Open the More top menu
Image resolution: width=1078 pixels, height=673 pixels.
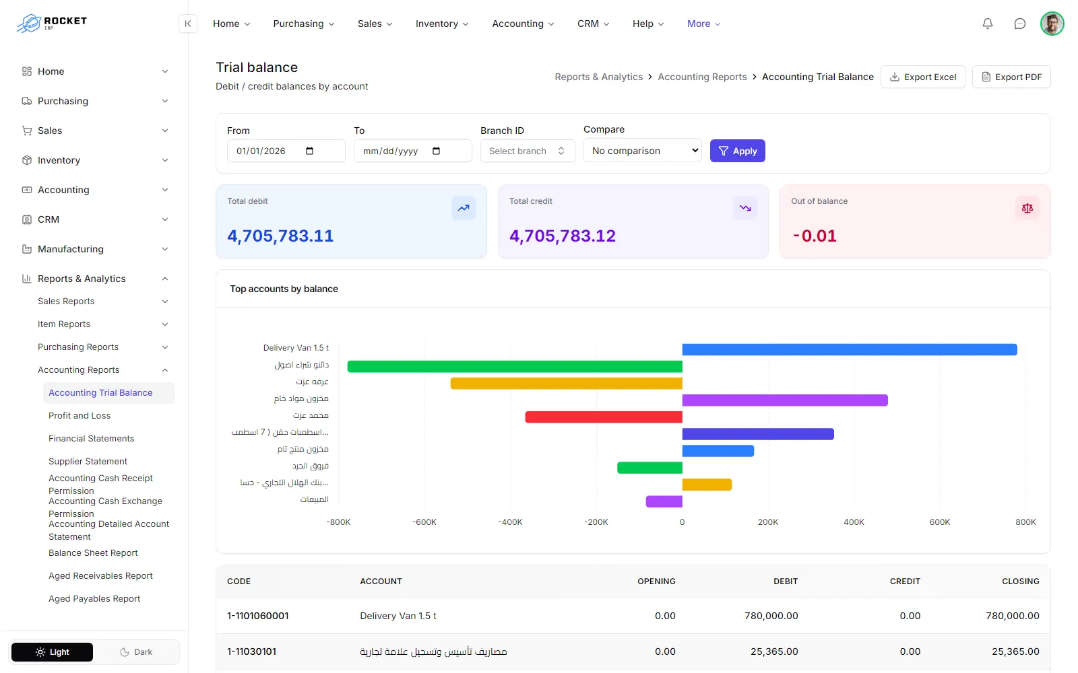704,24
